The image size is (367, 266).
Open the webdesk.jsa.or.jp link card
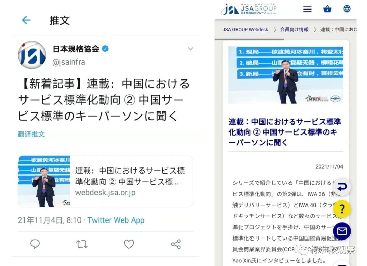[x=105, y=181]
